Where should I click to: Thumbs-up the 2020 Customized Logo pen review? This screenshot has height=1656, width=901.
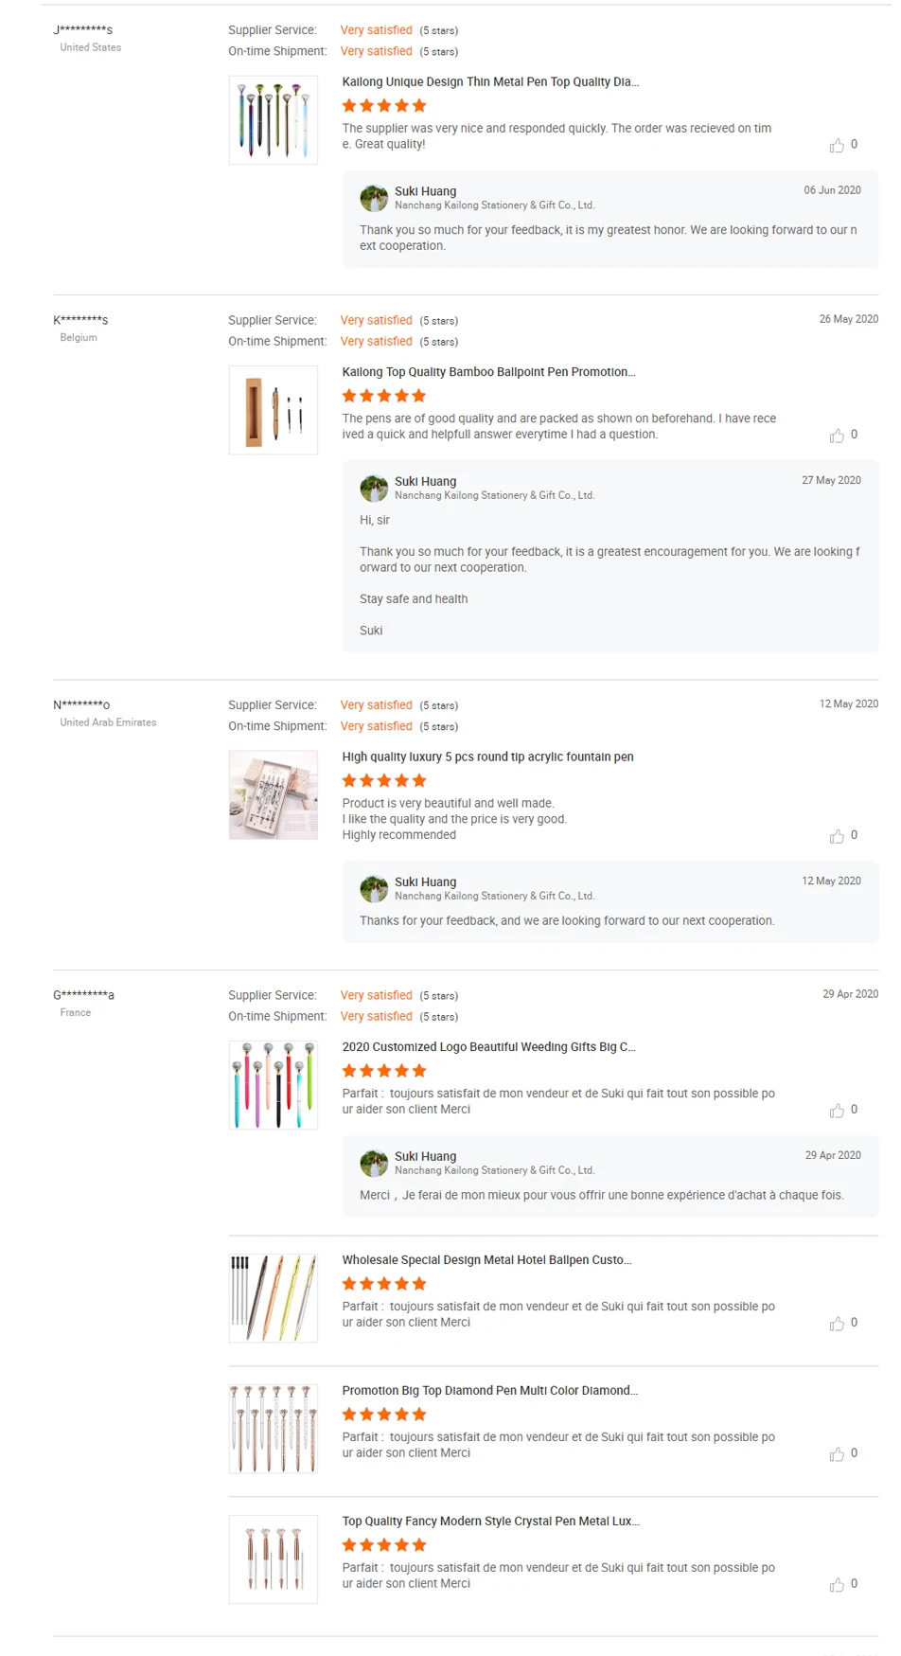click(x=837, y=1111)
